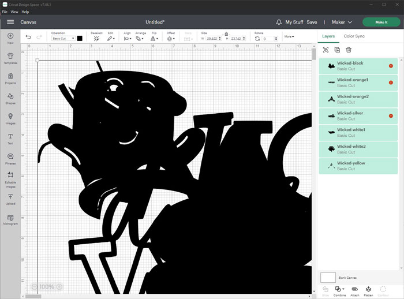This screenshot has height=299, width=404.
Task: Click the Blank Canvas swatch
Action: 328,278
